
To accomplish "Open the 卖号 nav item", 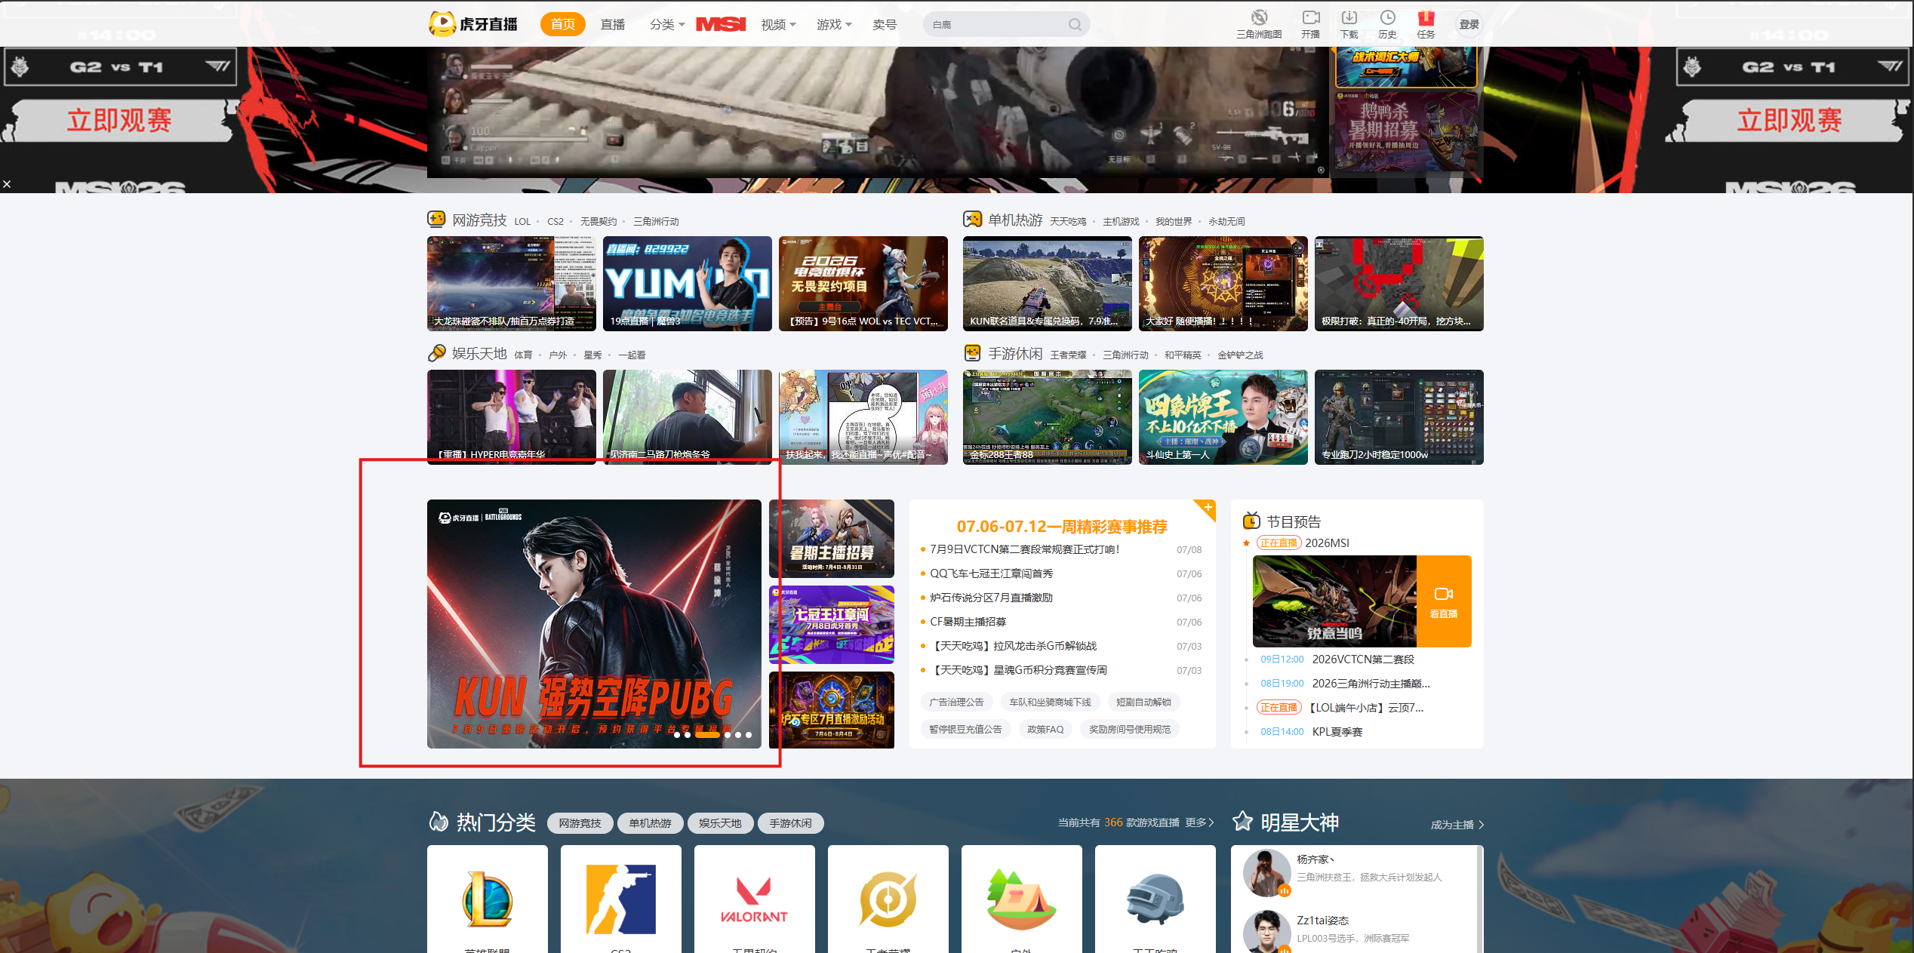I will pos(885,25).
